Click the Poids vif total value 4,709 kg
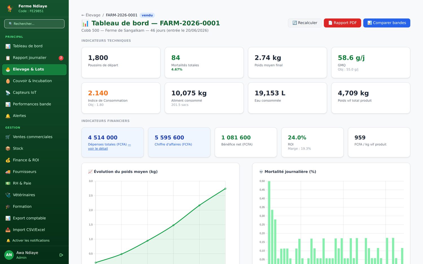 [x=353, y=93]
